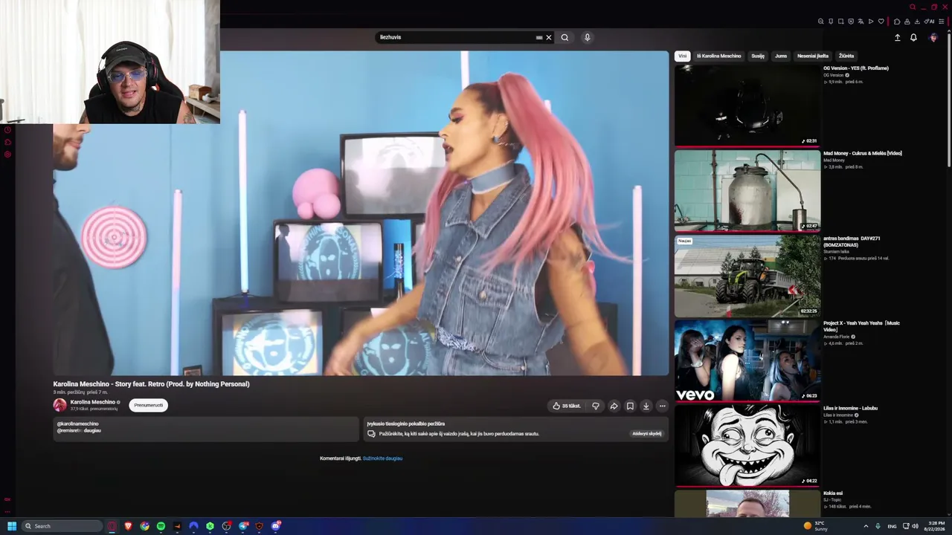Open the taskbar weather widget

click(x=816, y=526)
